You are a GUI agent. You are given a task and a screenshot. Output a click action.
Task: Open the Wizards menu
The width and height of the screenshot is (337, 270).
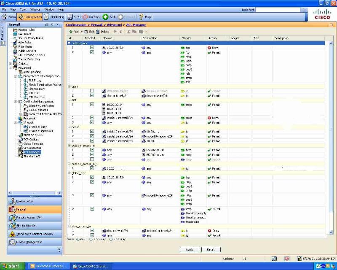point(35,9)
